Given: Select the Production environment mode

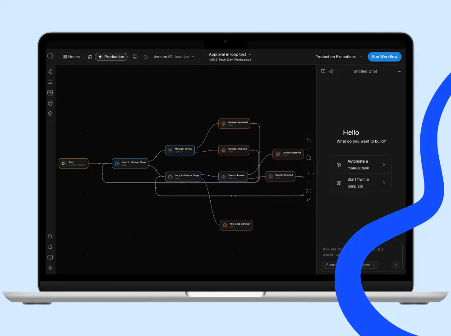Looking at the screenshot, I should [111, 57].
